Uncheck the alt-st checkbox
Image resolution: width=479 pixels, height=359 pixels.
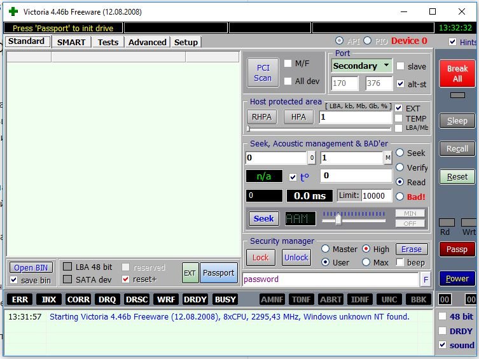click(400, 83)
